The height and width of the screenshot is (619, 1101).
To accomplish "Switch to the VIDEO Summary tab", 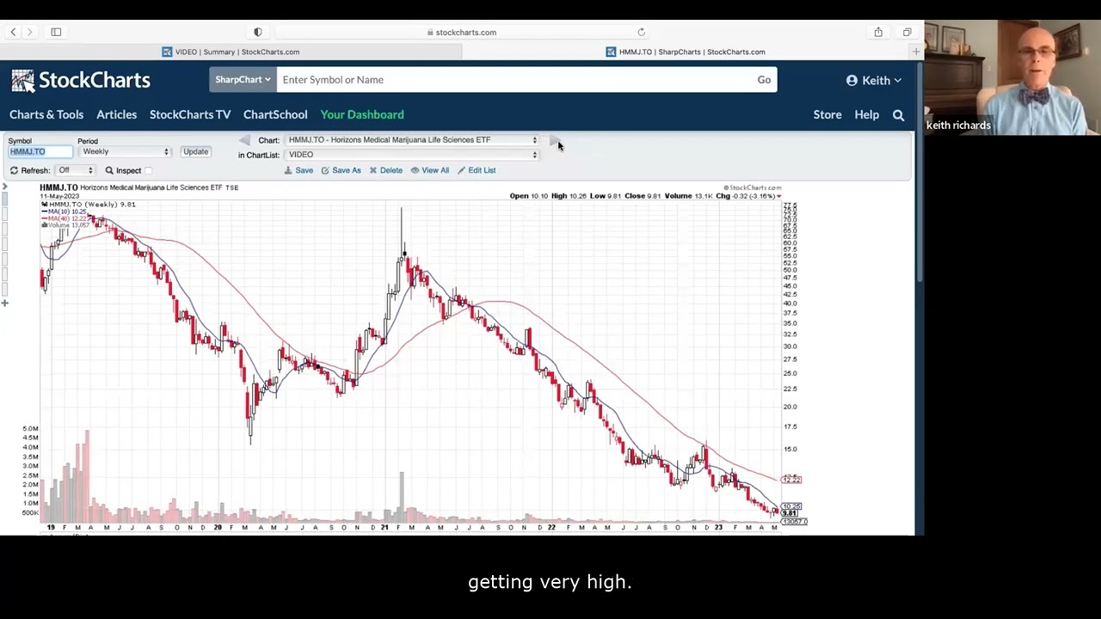I will pos(231,52).
